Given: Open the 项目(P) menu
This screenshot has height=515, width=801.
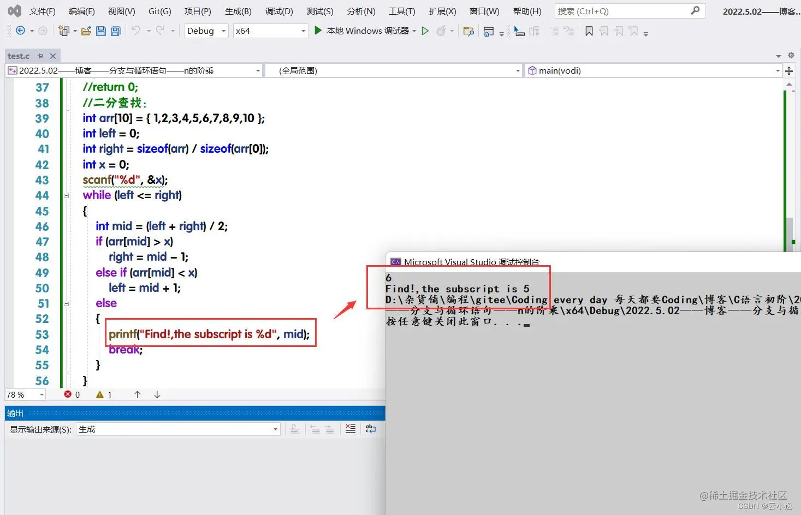Looking at the screenshot, I should [x=198, y=11].
